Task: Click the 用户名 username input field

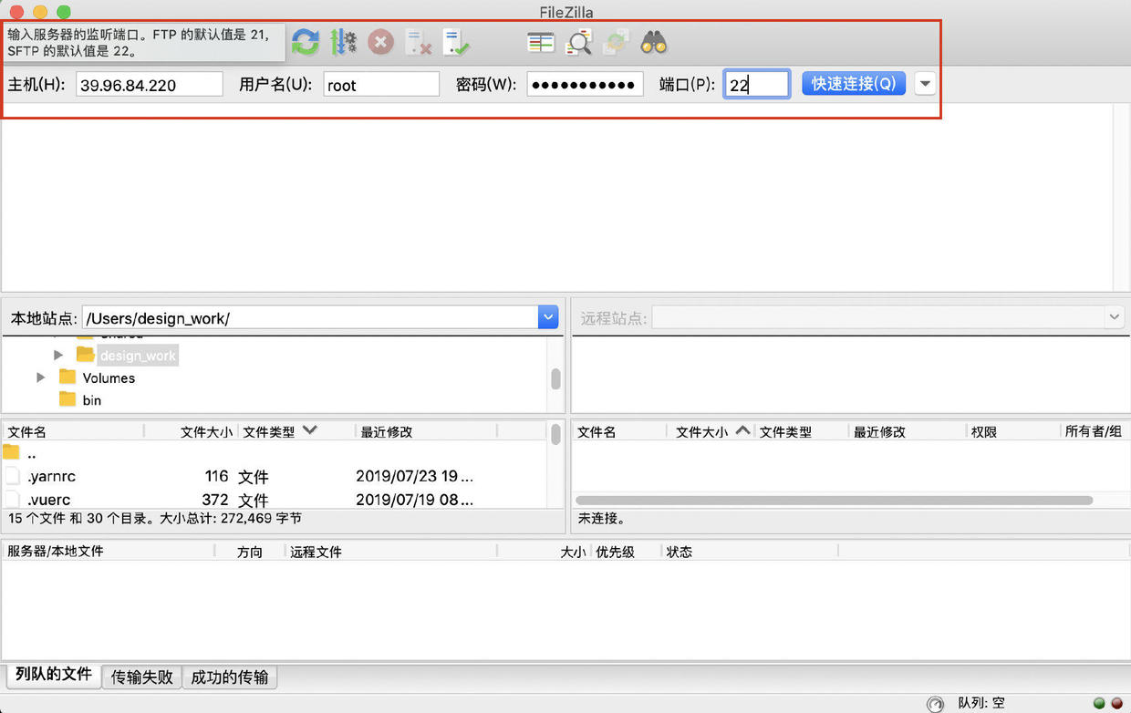Action: point(381,85)
